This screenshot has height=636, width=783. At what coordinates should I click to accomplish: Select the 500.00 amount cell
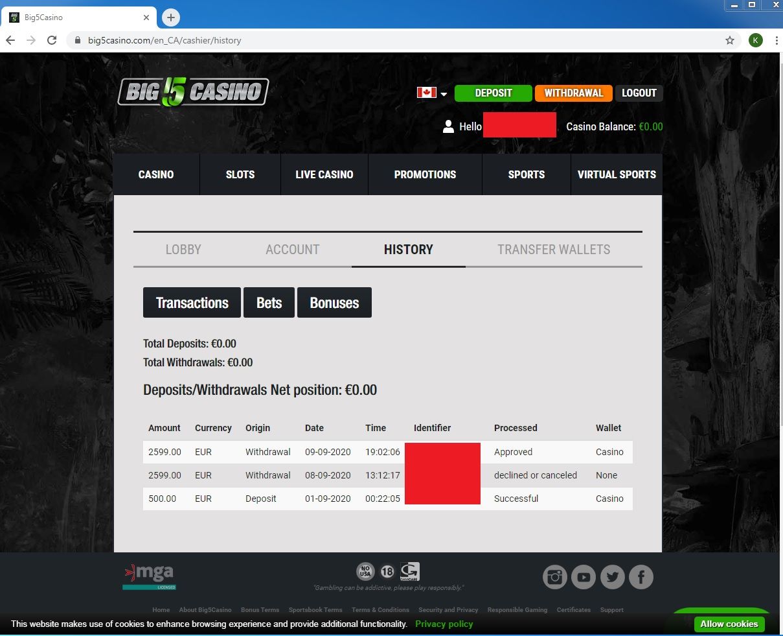click(162, 499)
